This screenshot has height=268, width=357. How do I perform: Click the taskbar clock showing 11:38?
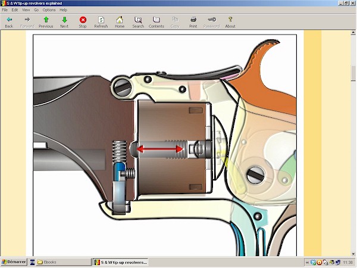pos(347,263)
